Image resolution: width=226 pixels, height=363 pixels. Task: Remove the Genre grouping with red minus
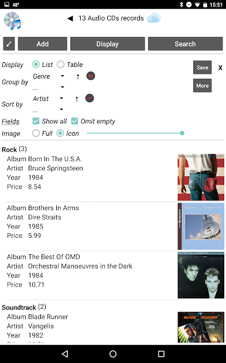(91, 76)
